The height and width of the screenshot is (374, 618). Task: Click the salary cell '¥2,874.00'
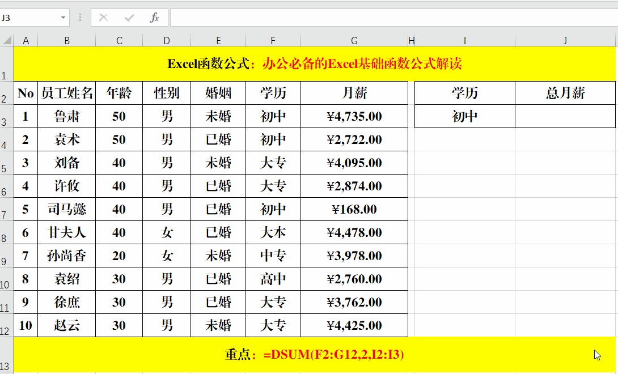click(354, 186)
